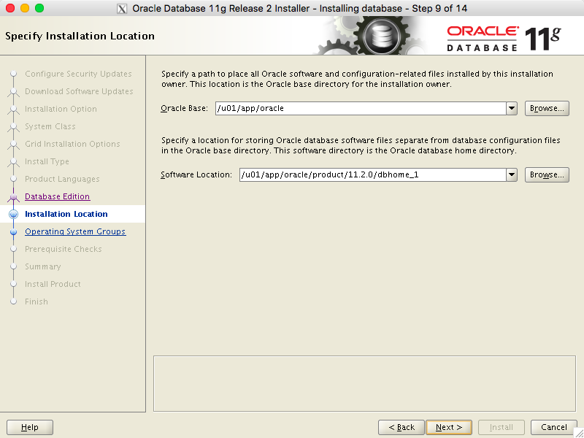Click the X11 icon in title bar
The width and height of the screenshot is (584, 438).
tap(122, 9)
